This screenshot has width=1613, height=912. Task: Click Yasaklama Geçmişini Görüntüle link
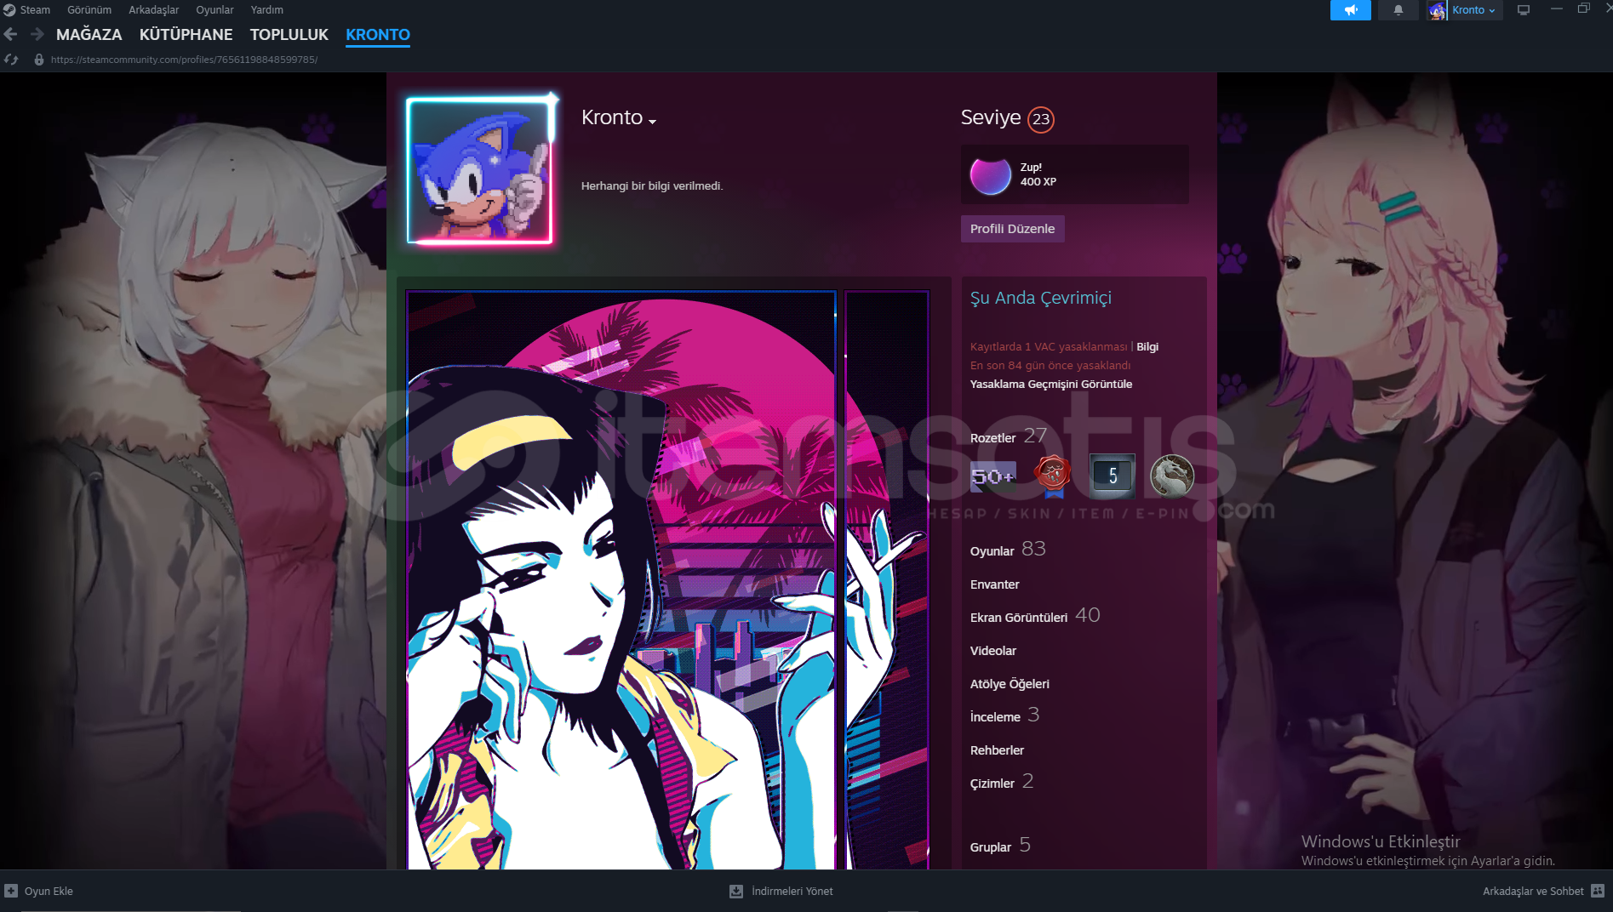click(x=1051, y=385)
